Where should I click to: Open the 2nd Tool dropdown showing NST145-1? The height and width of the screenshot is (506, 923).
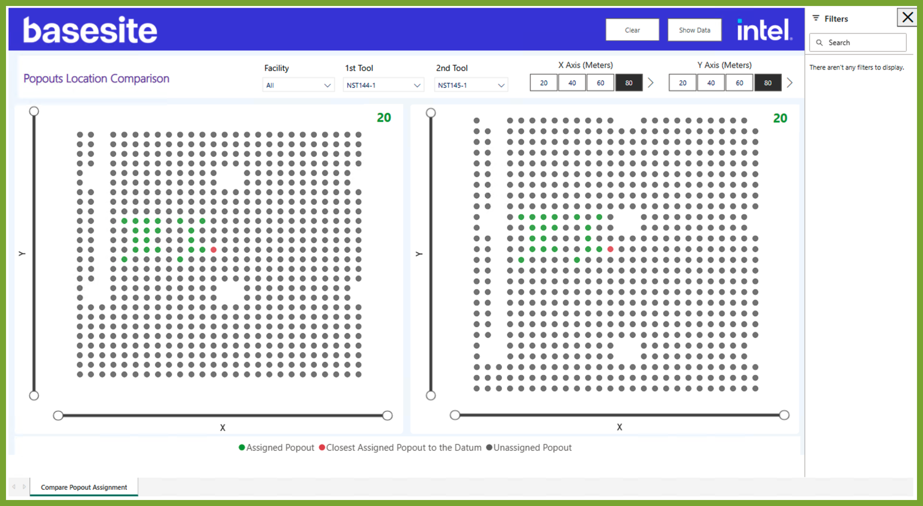pyautogui.click(x=471, y=85)
